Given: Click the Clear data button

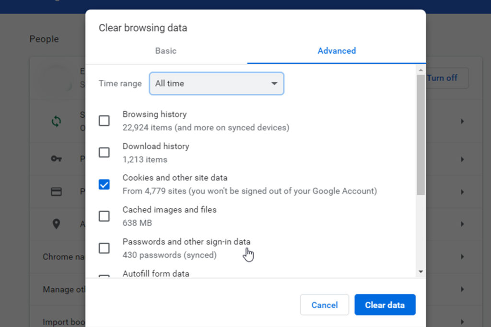Looking at the screenshot, I should point(385,305).
